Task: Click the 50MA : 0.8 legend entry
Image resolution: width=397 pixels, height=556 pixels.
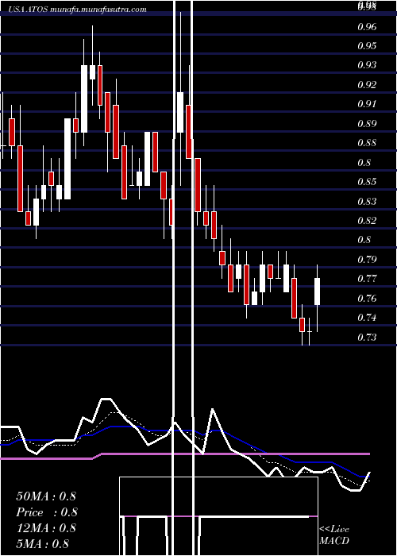Action: [46, 496]
